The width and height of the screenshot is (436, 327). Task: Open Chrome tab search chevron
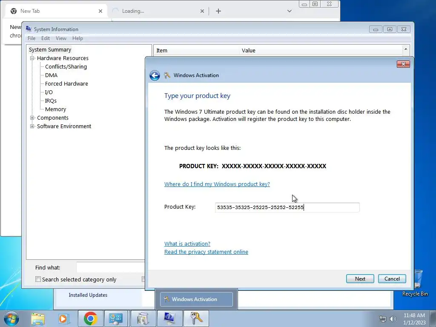(x=290, y=11)
